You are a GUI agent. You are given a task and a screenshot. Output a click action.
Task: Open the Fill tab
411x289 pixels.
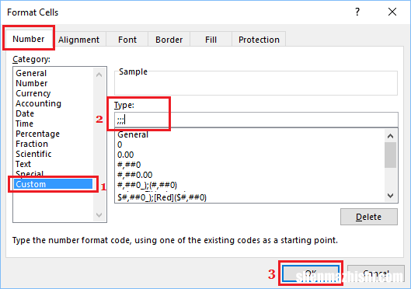point(211,40)
